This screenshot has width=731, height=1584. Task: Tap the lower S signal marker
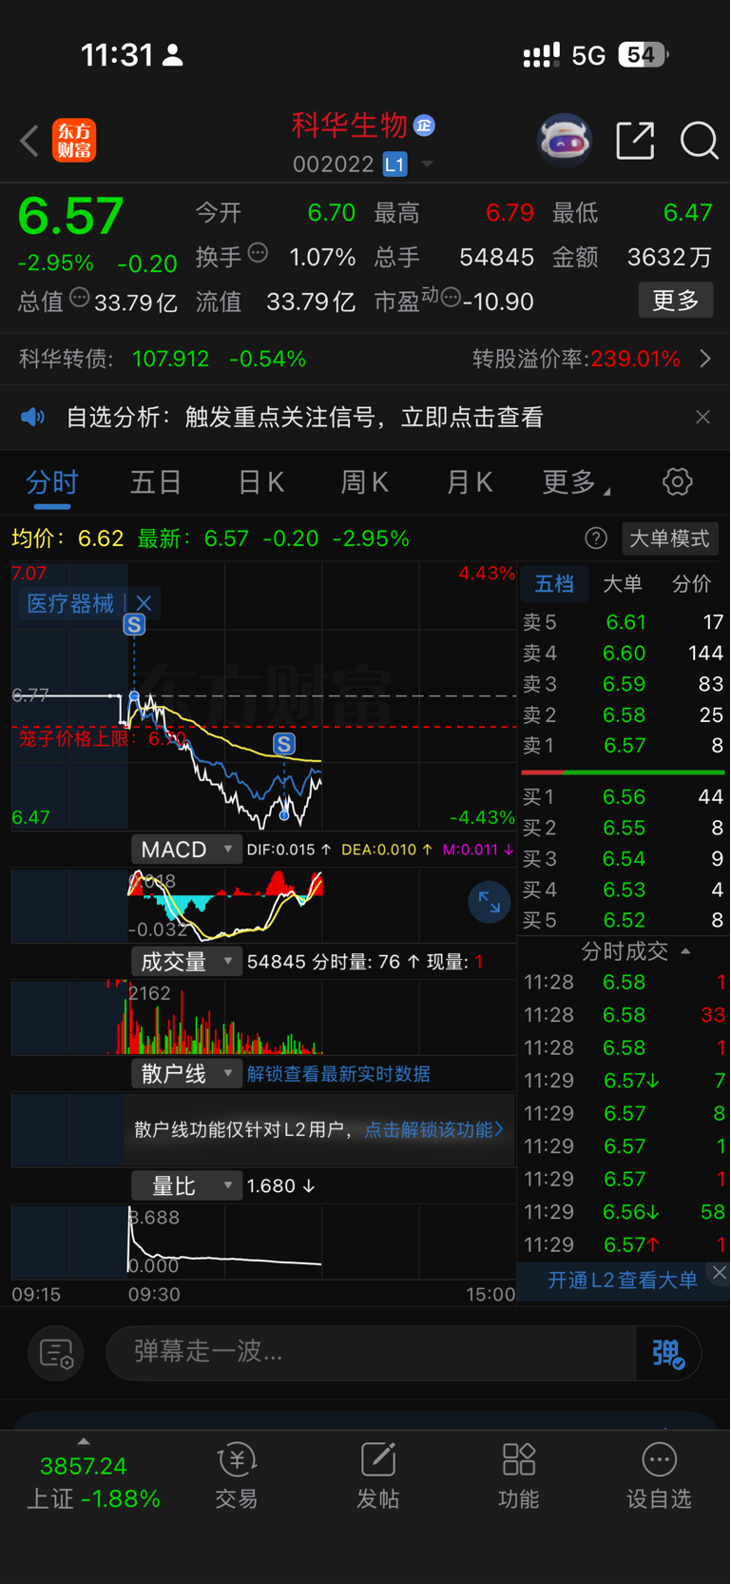[284, 744]
